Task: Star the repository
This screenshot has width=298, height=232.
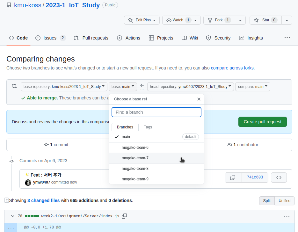Action: pos(265,20)
